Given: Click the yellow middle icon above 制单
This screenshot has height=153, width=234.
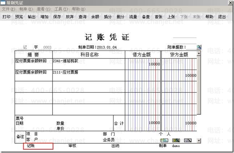Looking at the screenshot, I should tap(176, 140).
